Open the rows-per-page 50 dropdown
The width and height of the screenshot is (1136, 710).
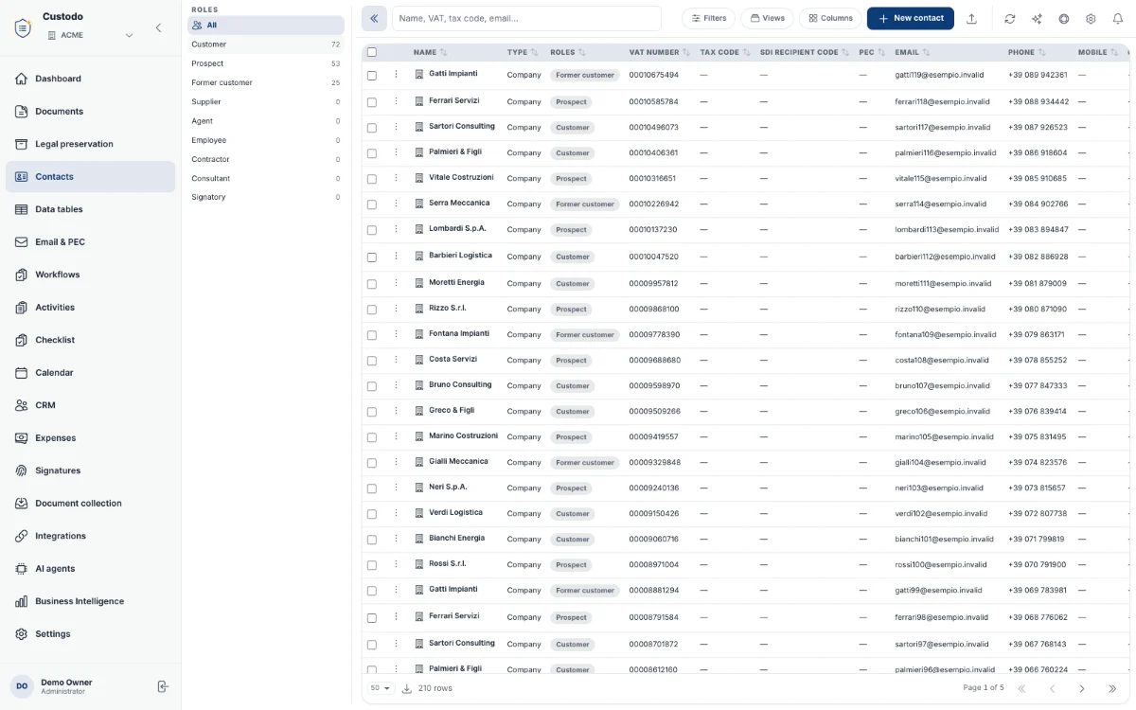(381, 688)
